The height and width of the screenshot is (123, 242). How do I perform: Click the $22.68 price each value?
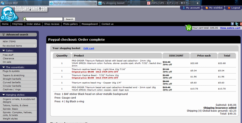pos(194,63)
